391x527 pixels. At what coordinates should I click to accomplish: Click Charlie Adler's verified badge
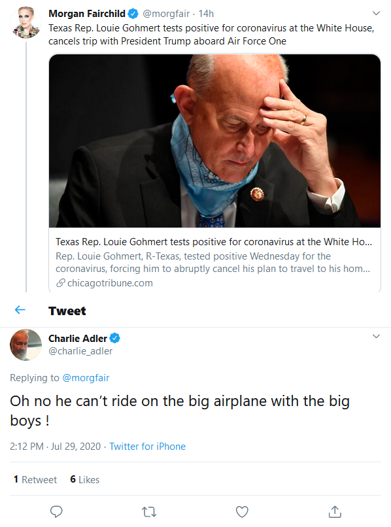pos(115,338)
